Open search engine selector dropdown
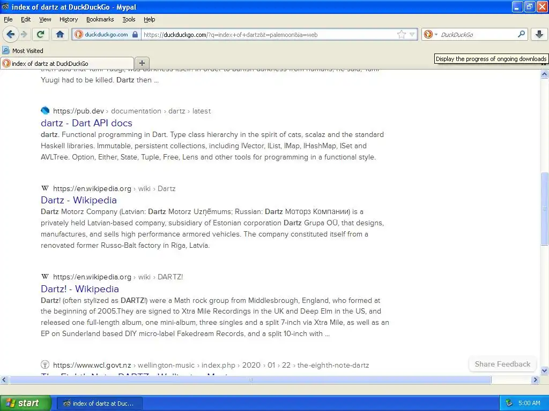 (431, 34)
